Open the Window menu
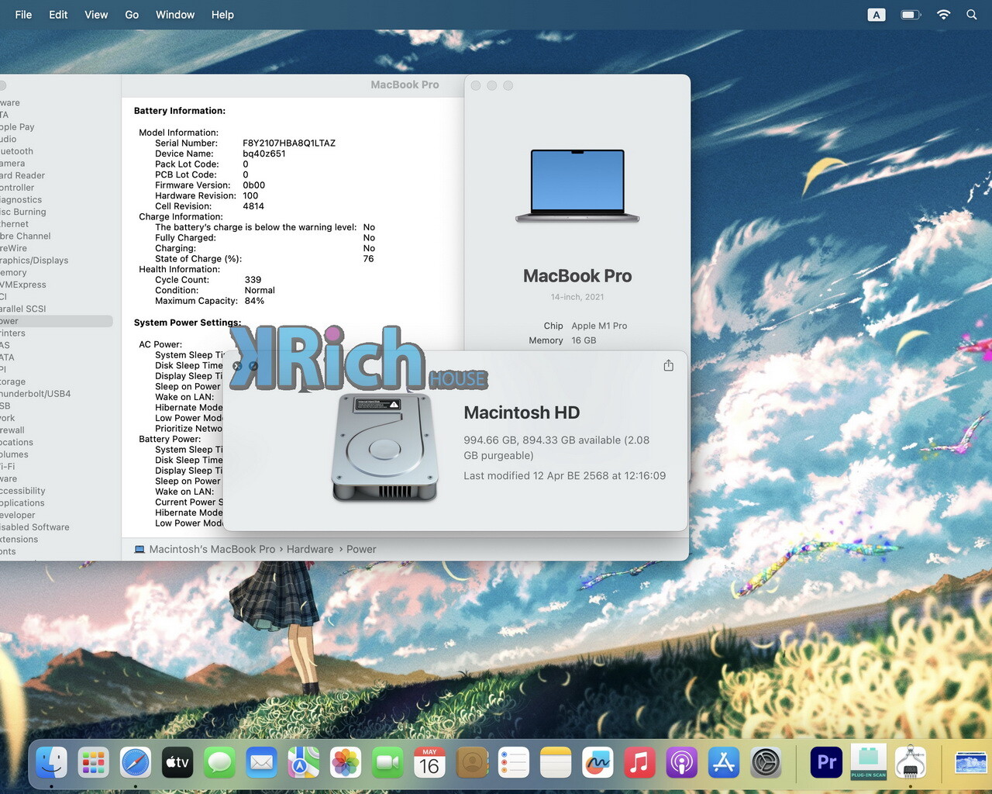 175,15
